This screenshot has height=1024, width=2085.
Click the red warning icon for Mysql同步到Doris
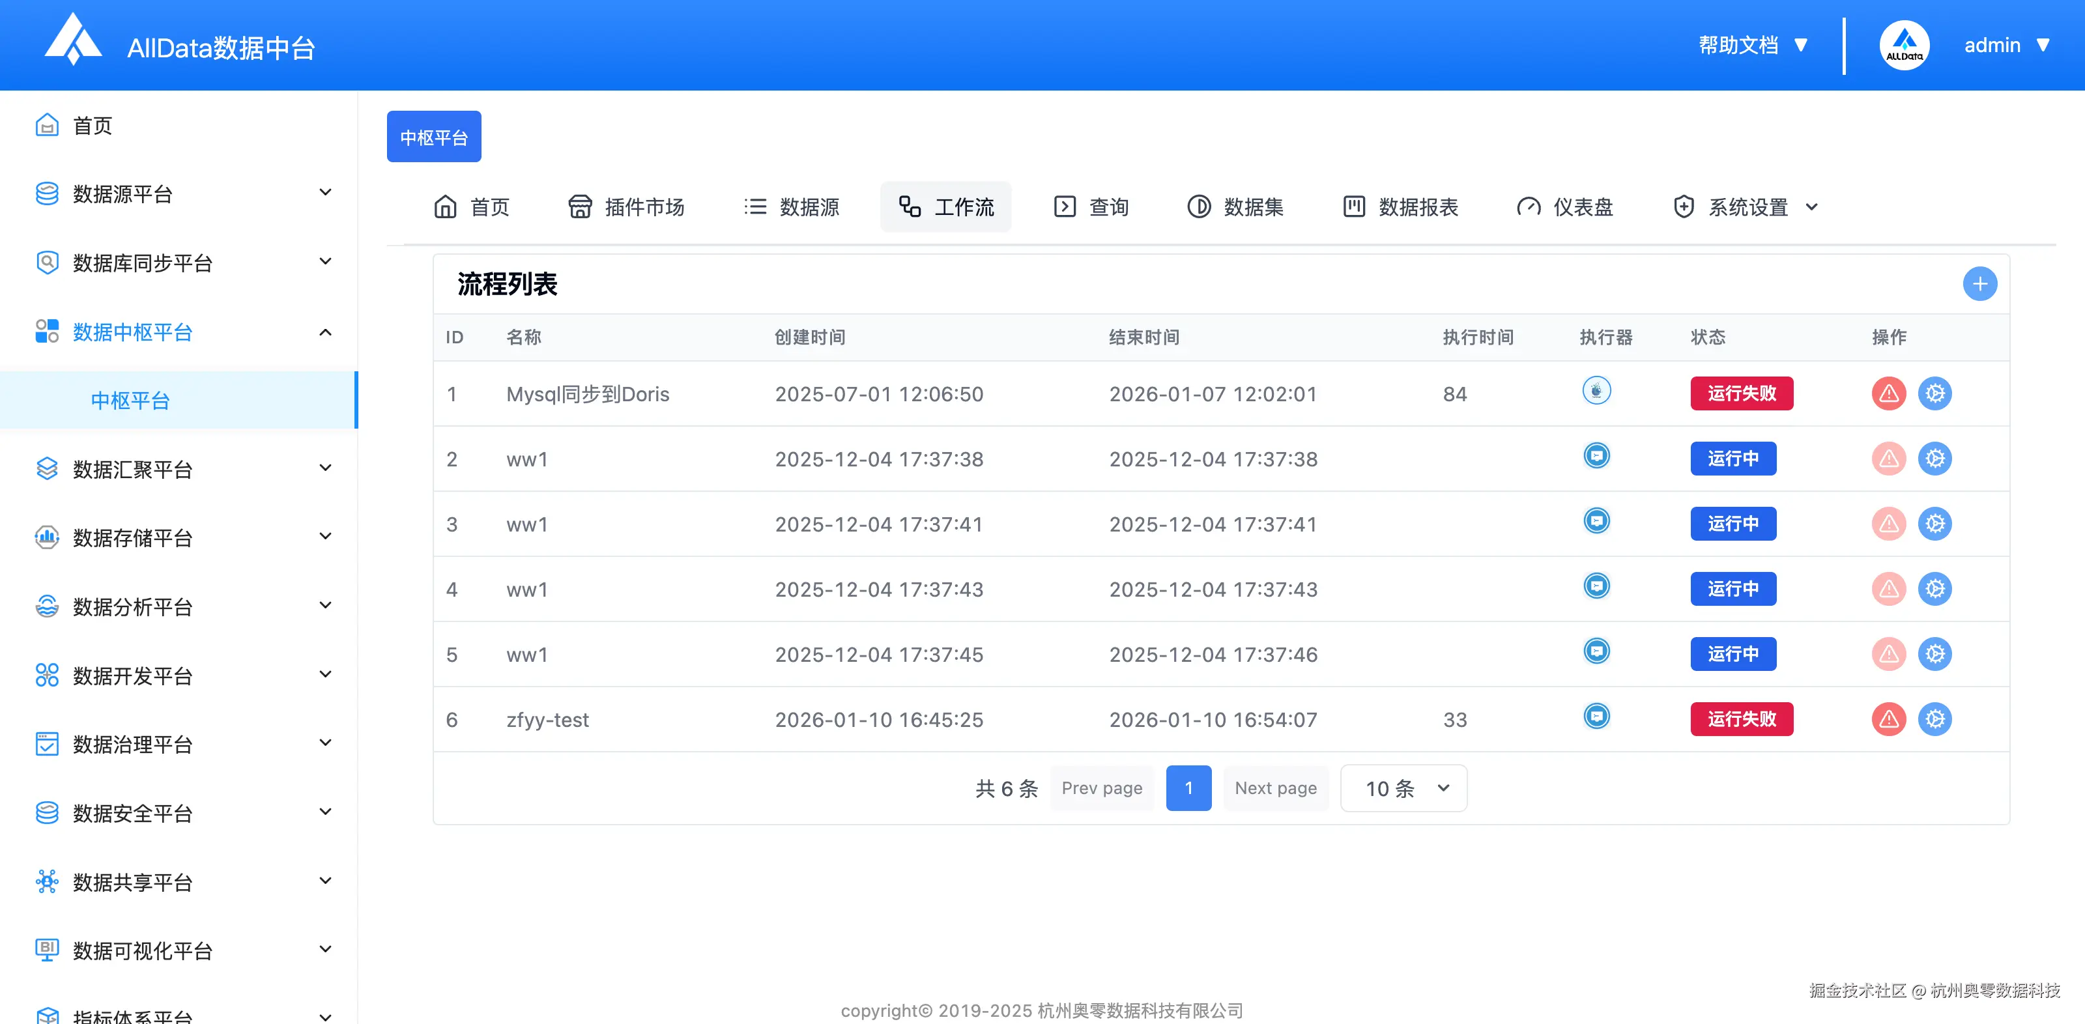pos(1888,393)
